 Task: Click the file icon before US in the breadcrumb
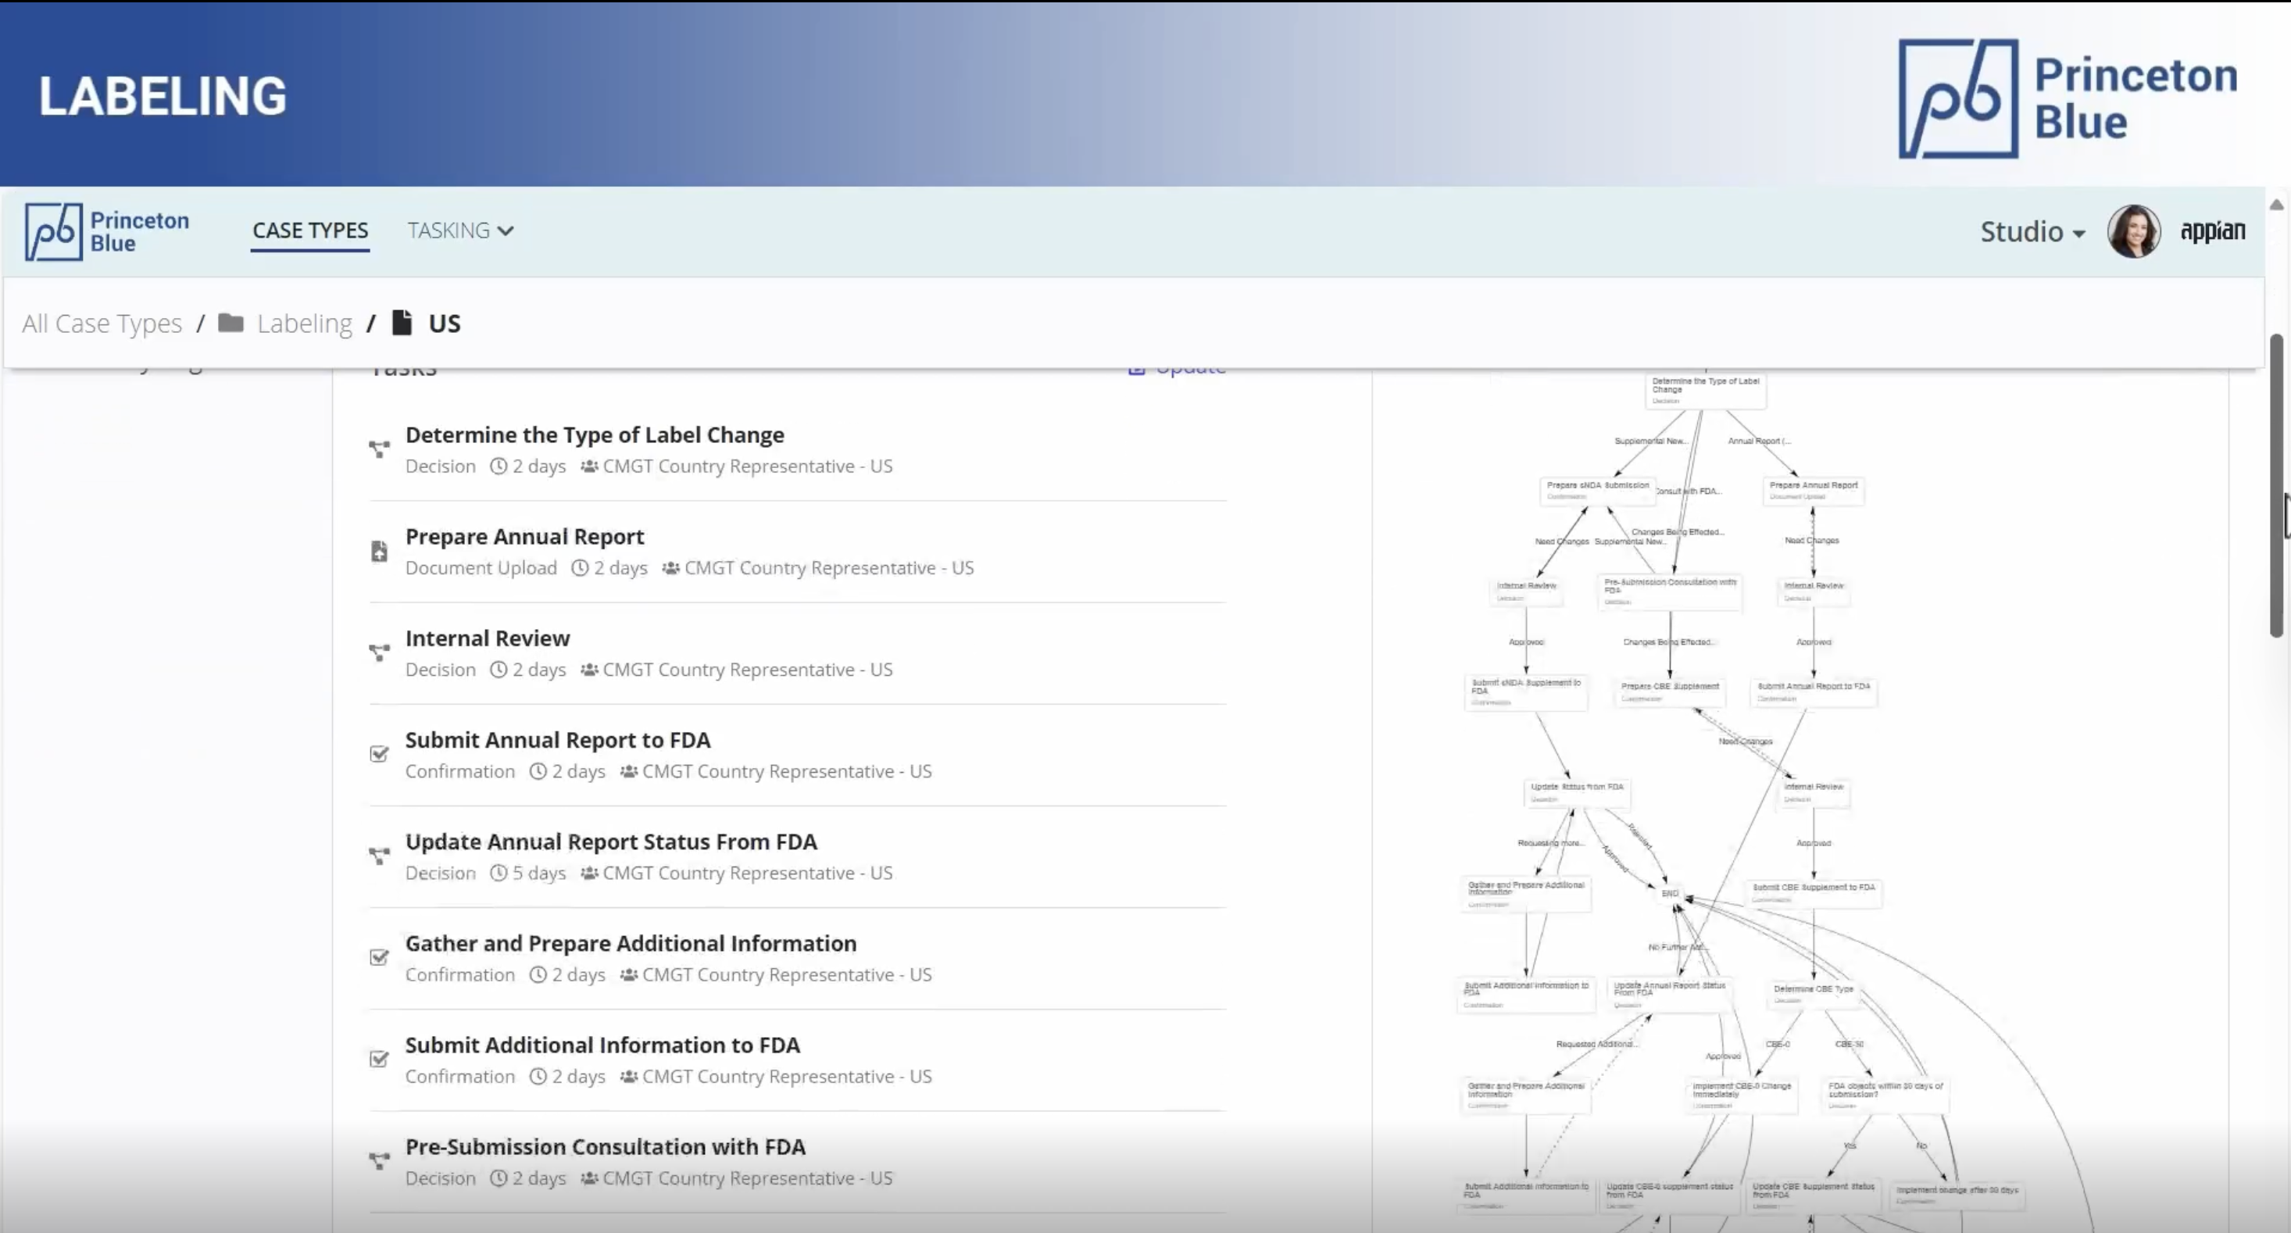tap(402, 322)
